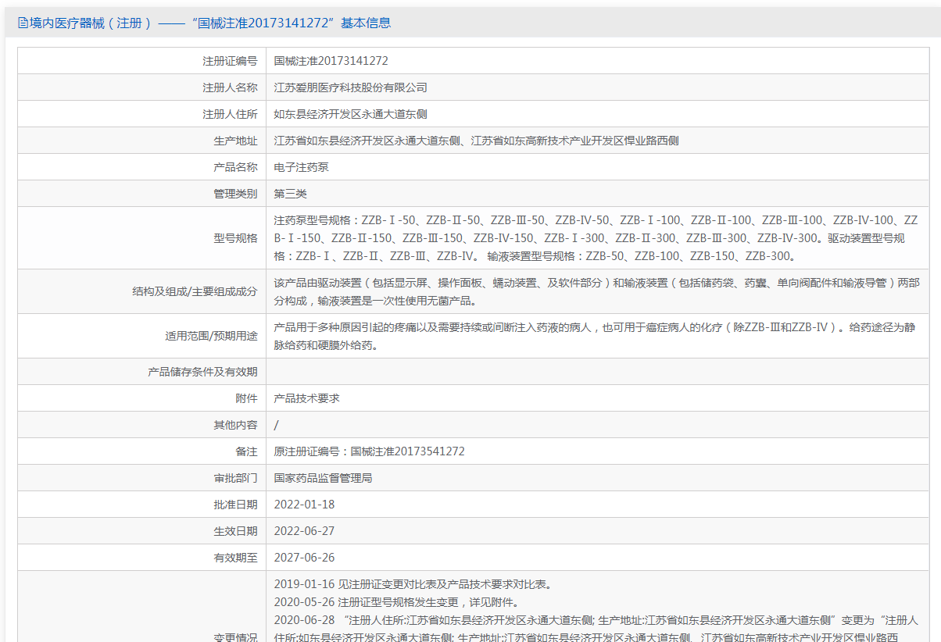The height and width of the screenshot is (642, 941).
Task: Click the 产品名称 label
Action: [235, 167]
